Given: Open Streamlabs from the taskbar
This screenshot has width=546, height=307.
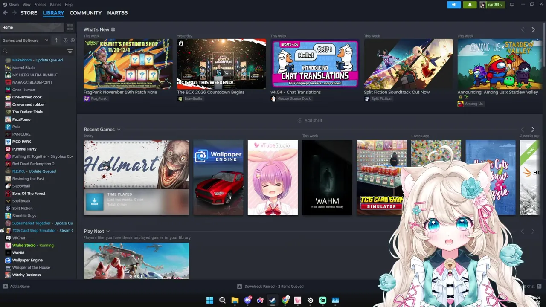Looking at the screenshot, I should tap(323, 300).
